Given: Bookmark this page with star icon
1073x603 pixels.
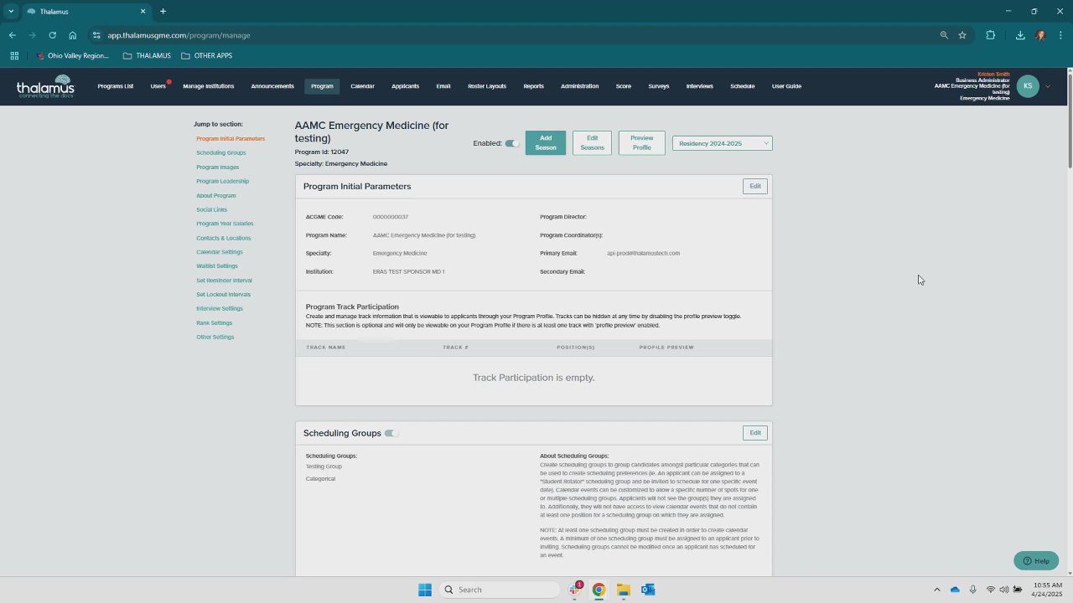Looking at the screenshot, I should pos(962,35).
